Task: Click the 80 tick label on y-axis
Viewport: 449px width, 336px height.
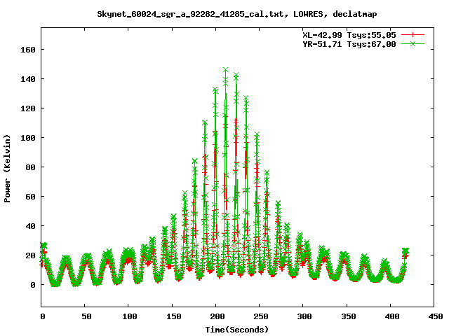Action: 30,167
